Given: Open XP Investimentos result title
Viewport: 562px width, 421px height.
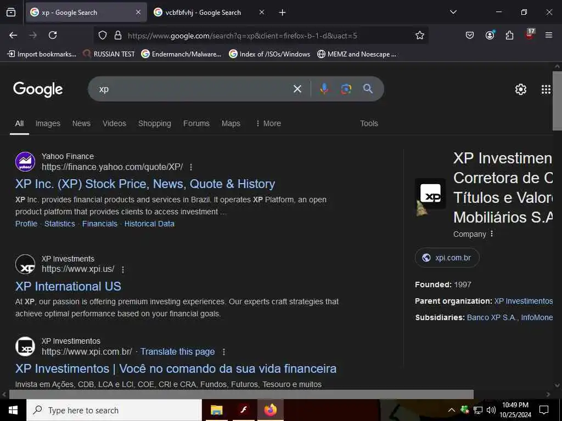Looking at the screenshot, I should 176,369.
